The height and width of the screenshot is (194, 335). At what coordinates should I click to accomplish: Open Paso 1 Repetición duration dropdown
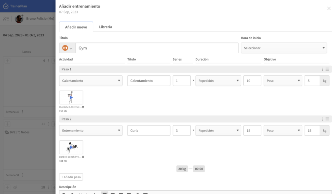tap(218, 81)
